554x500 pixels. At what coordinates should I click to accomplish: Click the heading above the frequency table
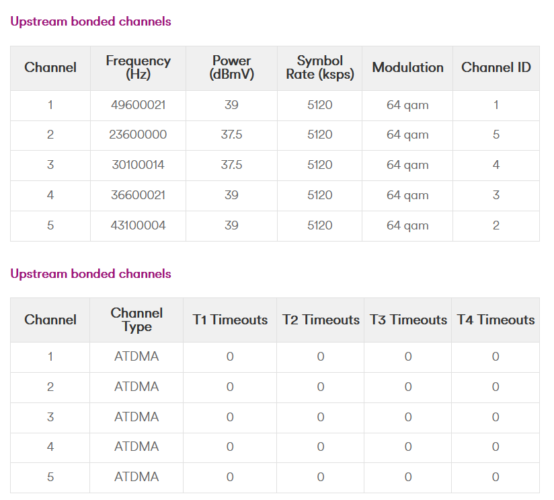[91, 22]
